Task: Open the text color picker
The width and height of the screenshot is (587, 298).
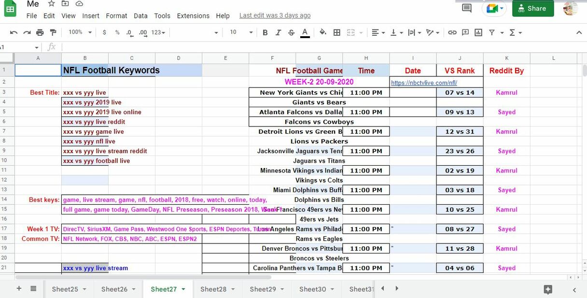Action: (305, 32)
